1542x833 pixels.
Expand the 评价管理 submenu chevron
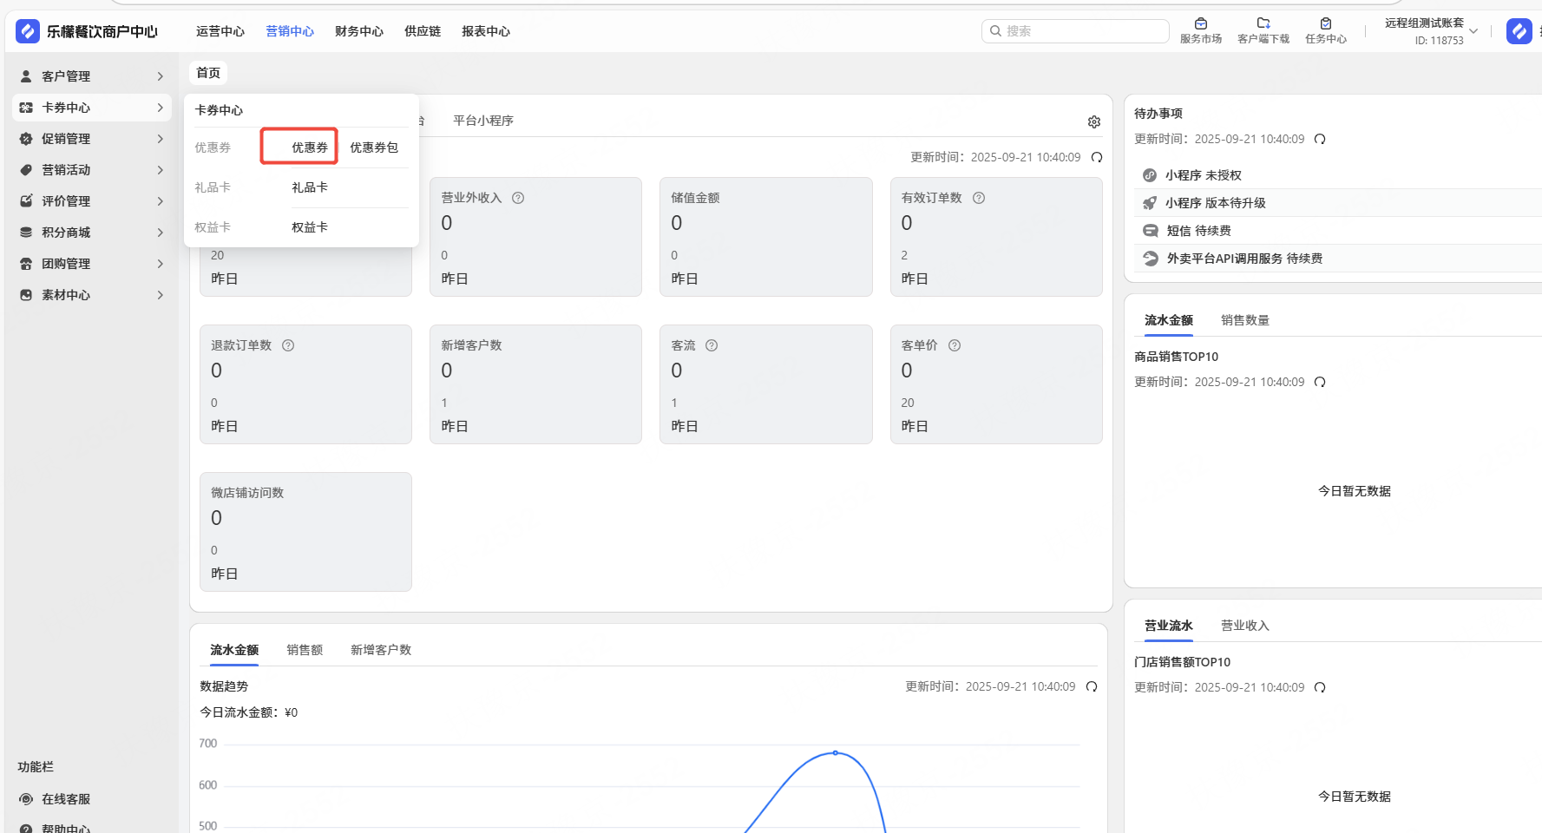tap(161, 201)
